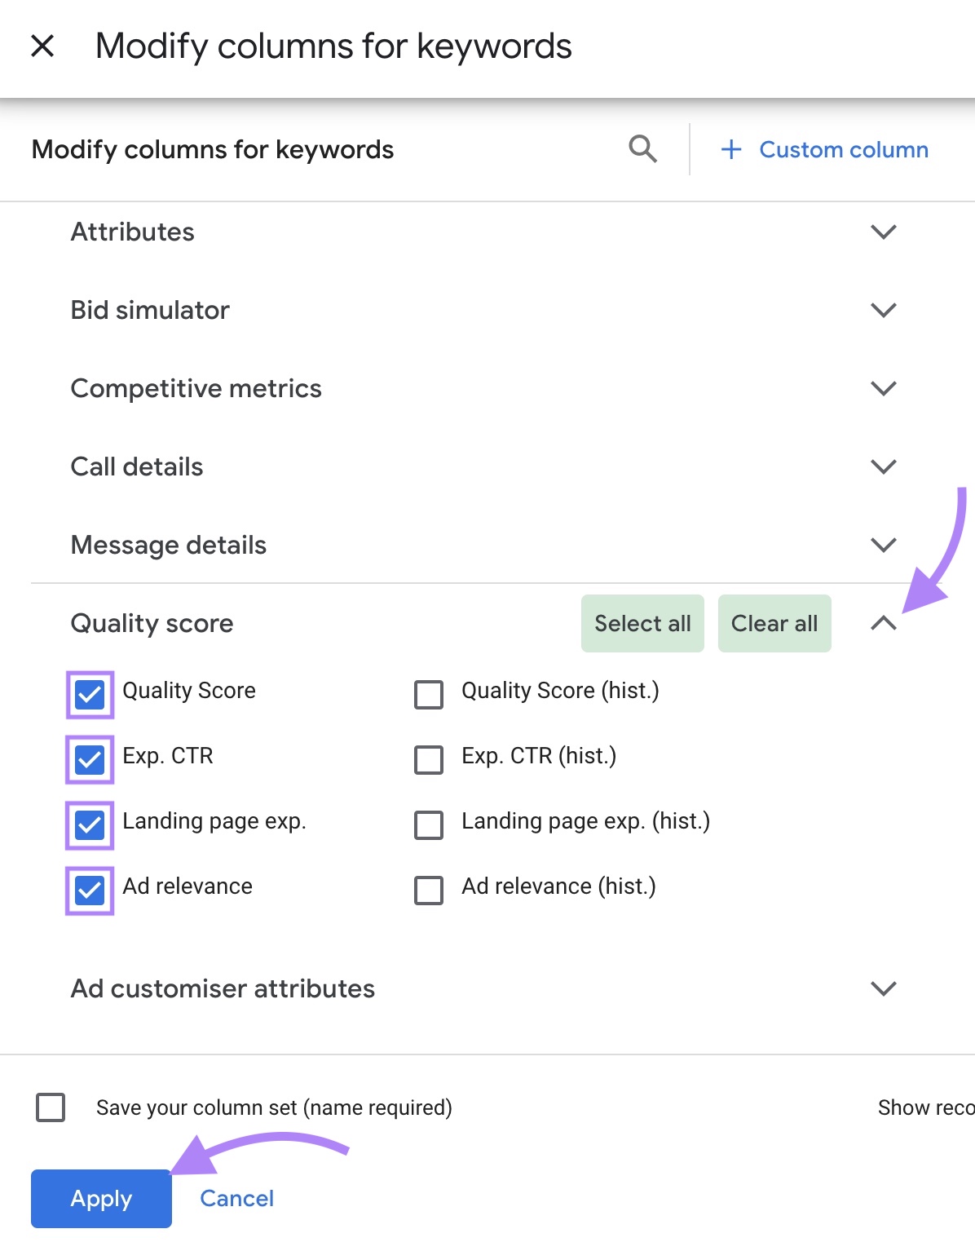This screenshot has width=975, height=1251.
Task: Apply the column changes
Action: (100, 1198)
